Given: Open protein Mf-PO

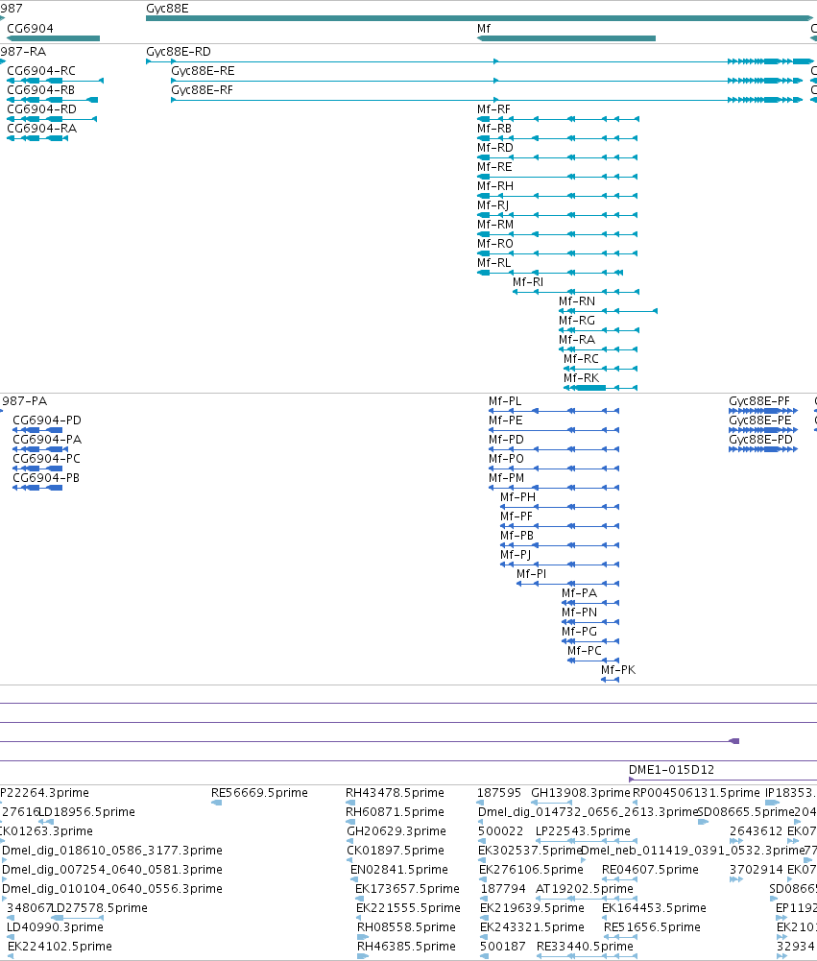Looking at the screenshot, I should click(x=506, y=459).
